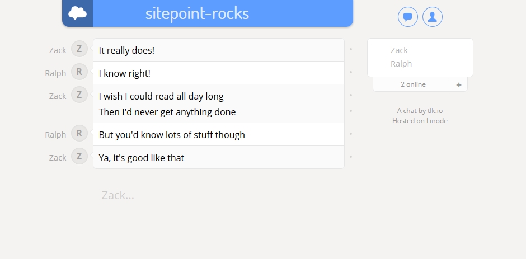This screenshot has width=526, height=259.
Task: Click Zack's avatar beside "It really does!"
Action: tap(79, 49)
